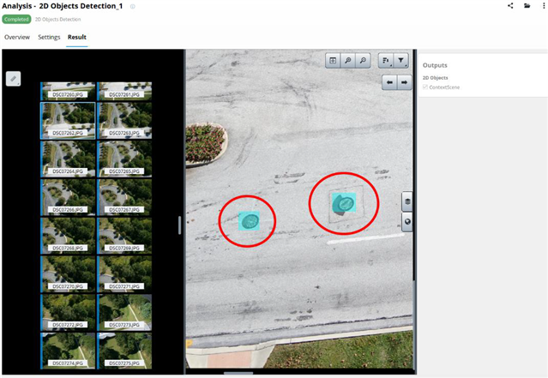Click the horizontal scrollbar handle below viewer

pos(238,374)
